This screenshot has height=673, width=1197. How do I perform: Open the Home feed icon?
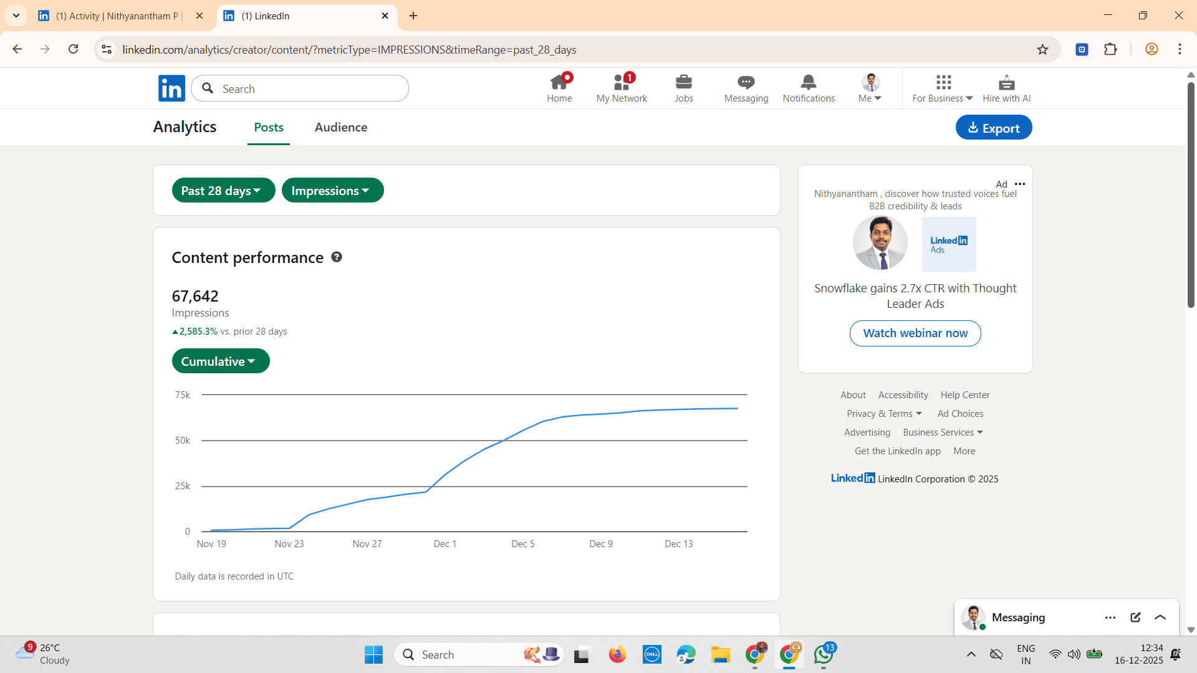click(559, 88)
